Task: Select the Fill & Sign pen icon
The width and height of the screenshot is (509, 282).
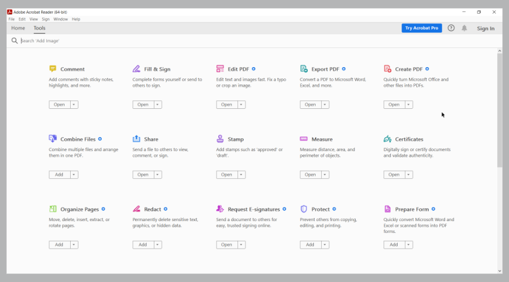Action: click(x=136, y=69)
